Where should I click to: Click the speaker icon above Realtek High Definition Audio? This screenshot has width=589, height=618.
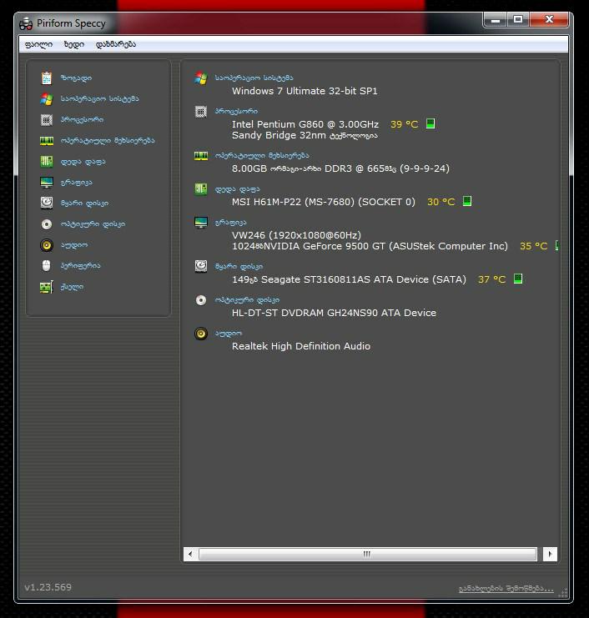coord(201,334)
